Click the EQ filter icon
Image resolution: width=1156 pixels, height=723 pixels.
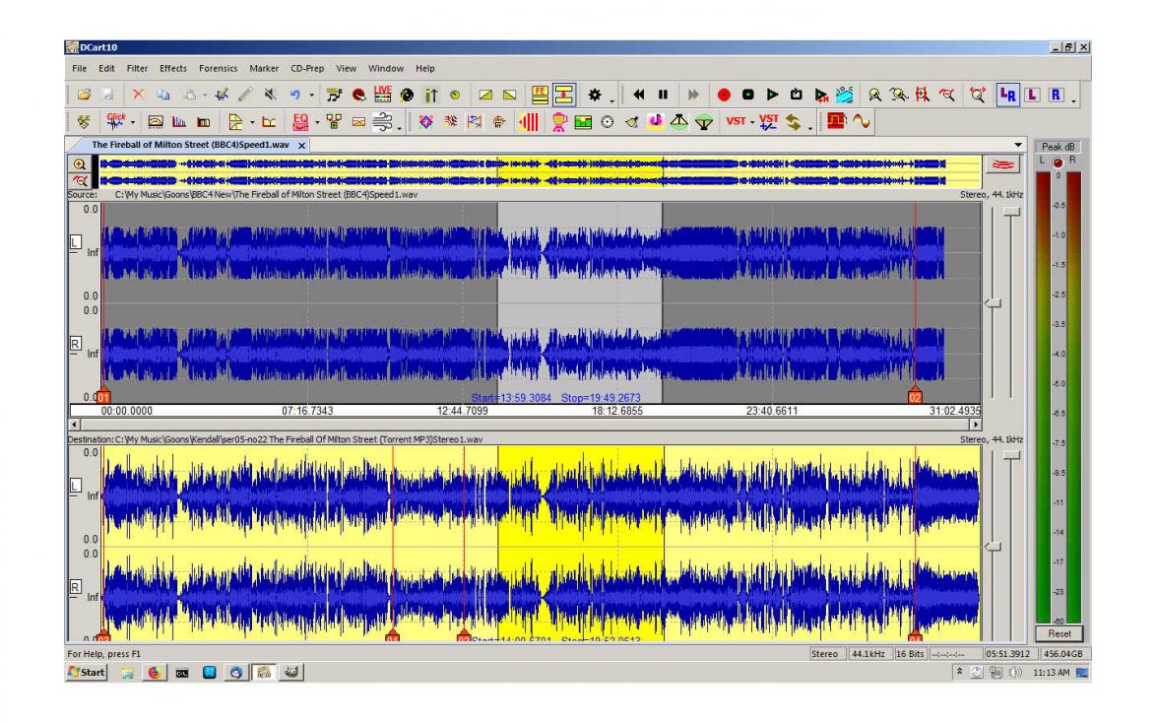[x=300, y=121]
